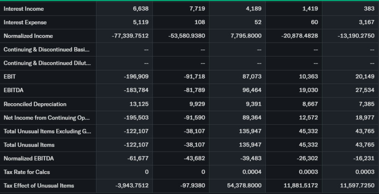Select the EBITDA row label

click(13, 90)
